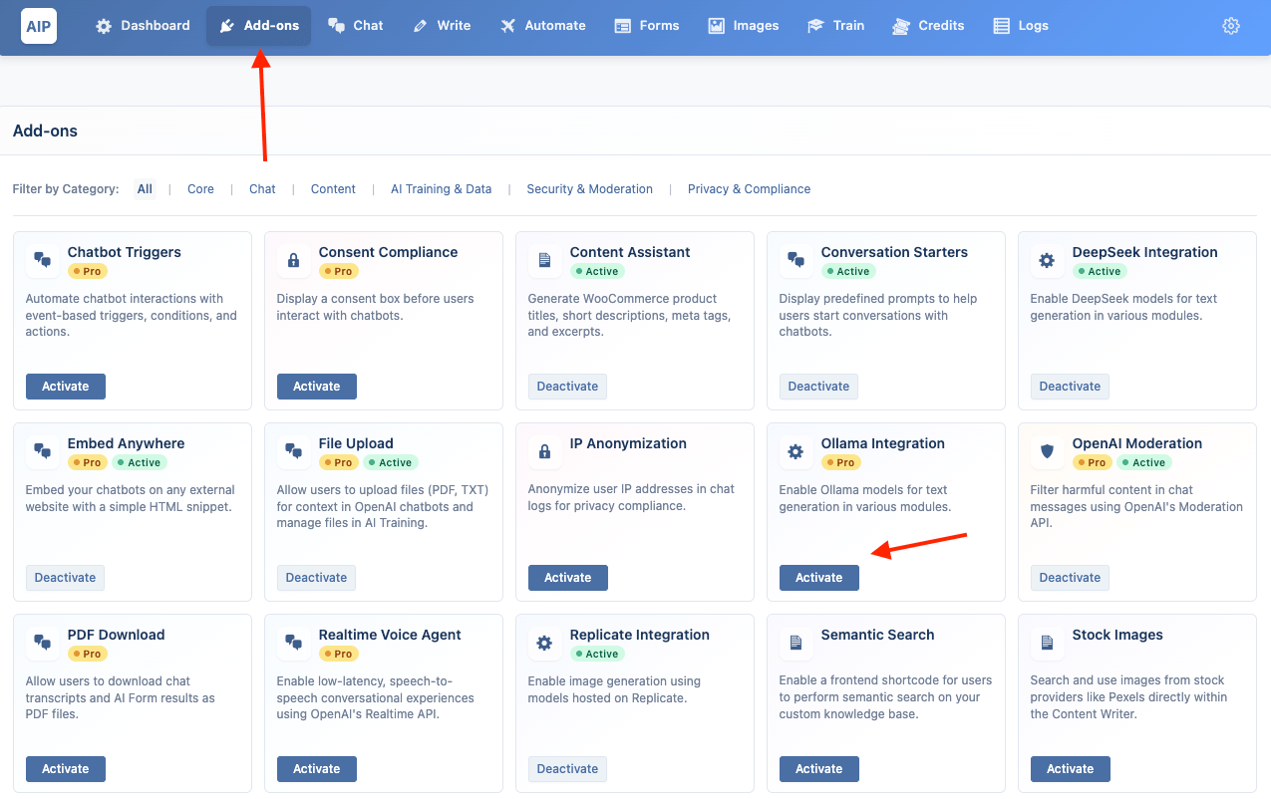Filter by Privacy & Compliance

pyautogui.click(x=749, y=189)
